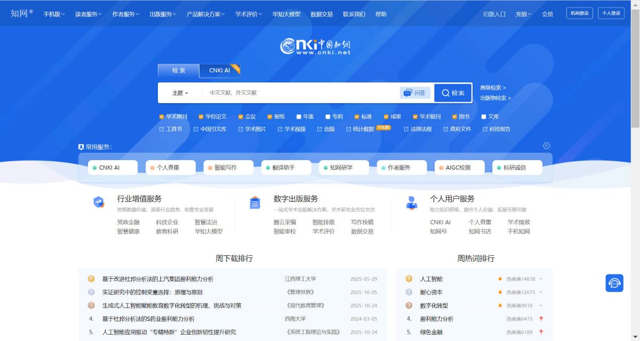The height and width of the screenshot is (341, 640).
Task: Click the 数字出版服务 clipboard icon
Action: pos(255,203)
